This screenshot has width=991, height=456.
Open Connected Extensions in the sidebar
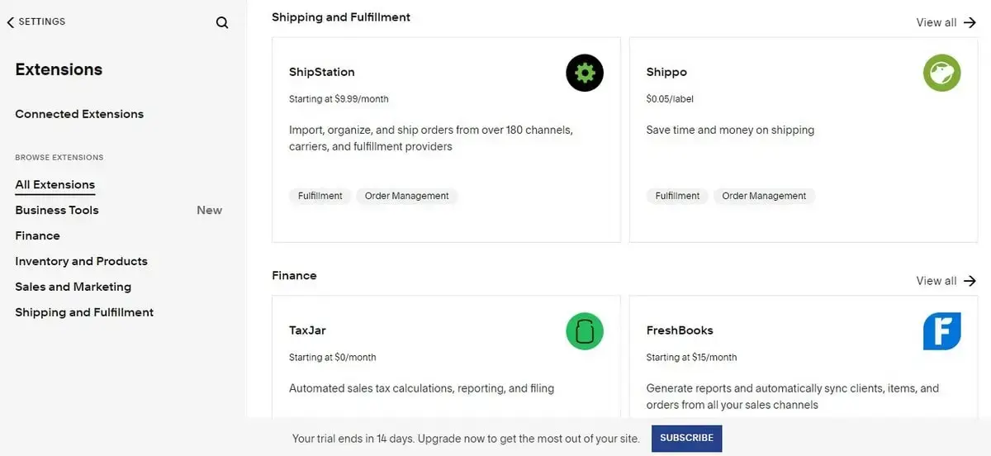click(x=79, y=114)
